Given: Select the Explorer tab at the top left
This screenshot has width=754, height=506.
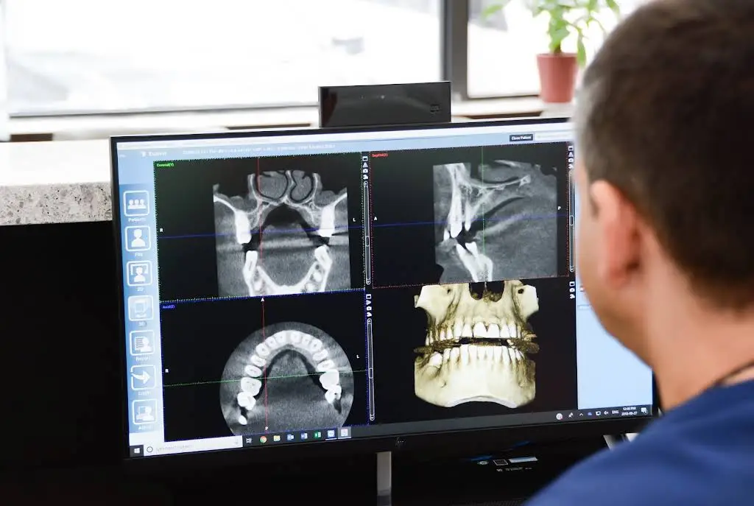Looking at the screenshot, I should pos(155,153).
